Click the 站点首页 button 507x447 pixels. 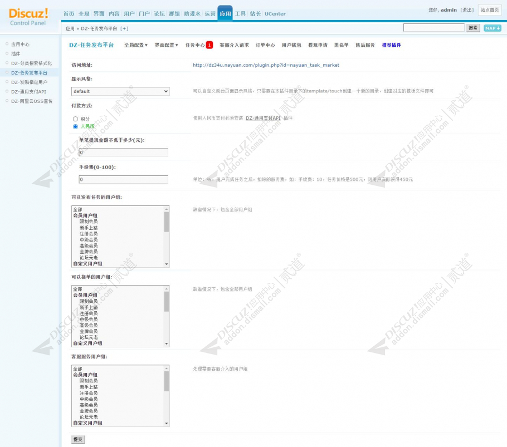coord(490,10)
